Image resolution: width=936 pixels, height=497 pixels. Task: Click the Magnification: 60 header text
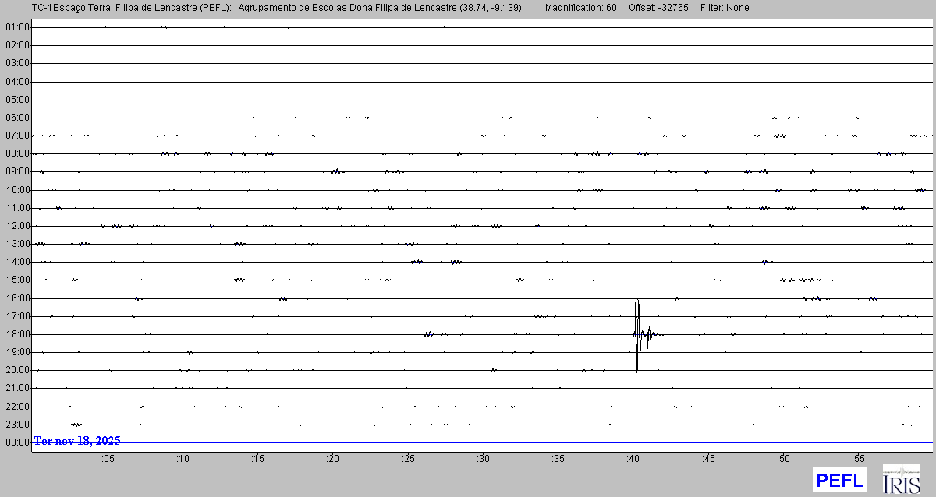pyautogui.click(x=580, y=8)
